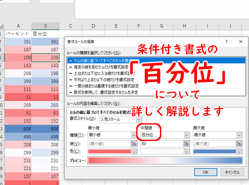Screen dimensions: 249x185
Task: Select rule type セルの値に基づいてすべてのセルを書式設定
Action: pos(156,61)
